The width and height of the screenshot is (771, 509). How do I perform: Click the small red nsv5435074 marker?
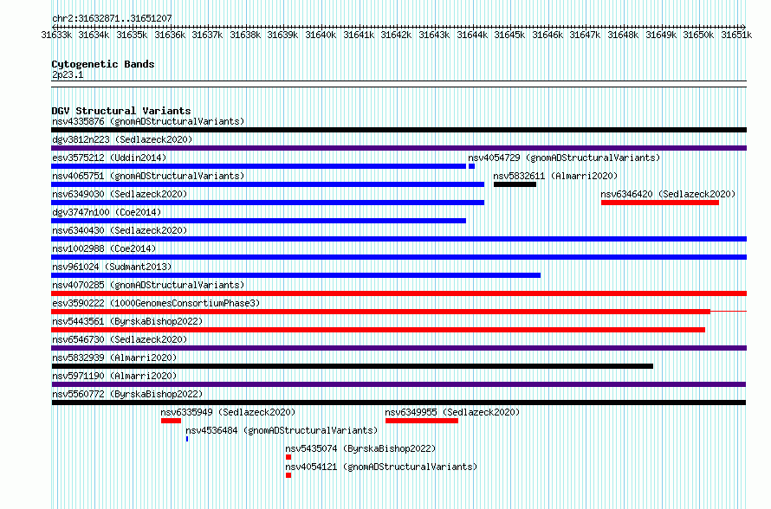(288, 457)
